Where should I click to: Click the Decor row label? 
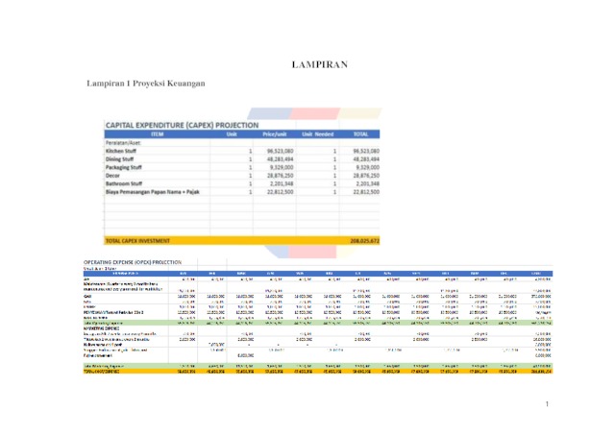pos(112,176)
